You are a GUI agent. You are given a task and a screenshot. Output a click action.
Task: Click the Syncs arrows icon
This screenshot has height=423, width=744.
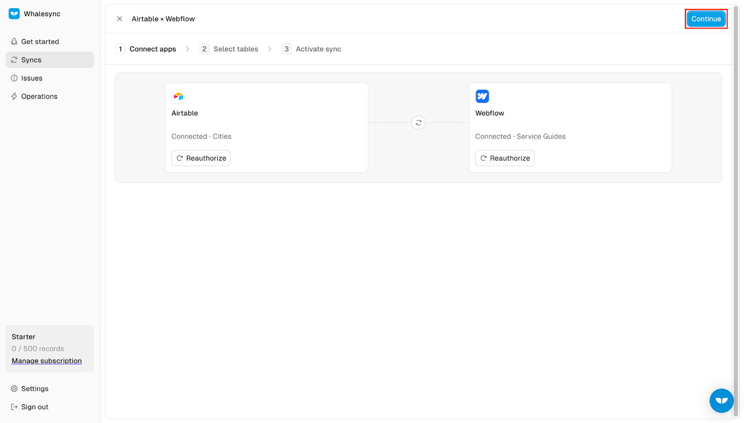point(14,60)
